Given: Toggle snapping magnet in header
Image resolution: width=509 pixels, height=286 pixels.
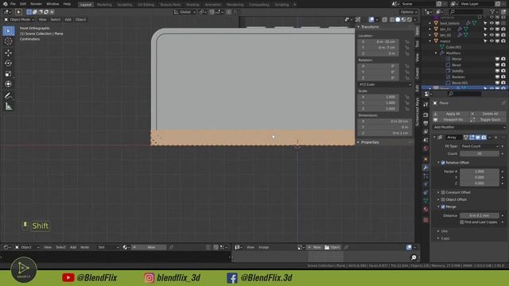Looking at the screenshot, I should 212,12.
